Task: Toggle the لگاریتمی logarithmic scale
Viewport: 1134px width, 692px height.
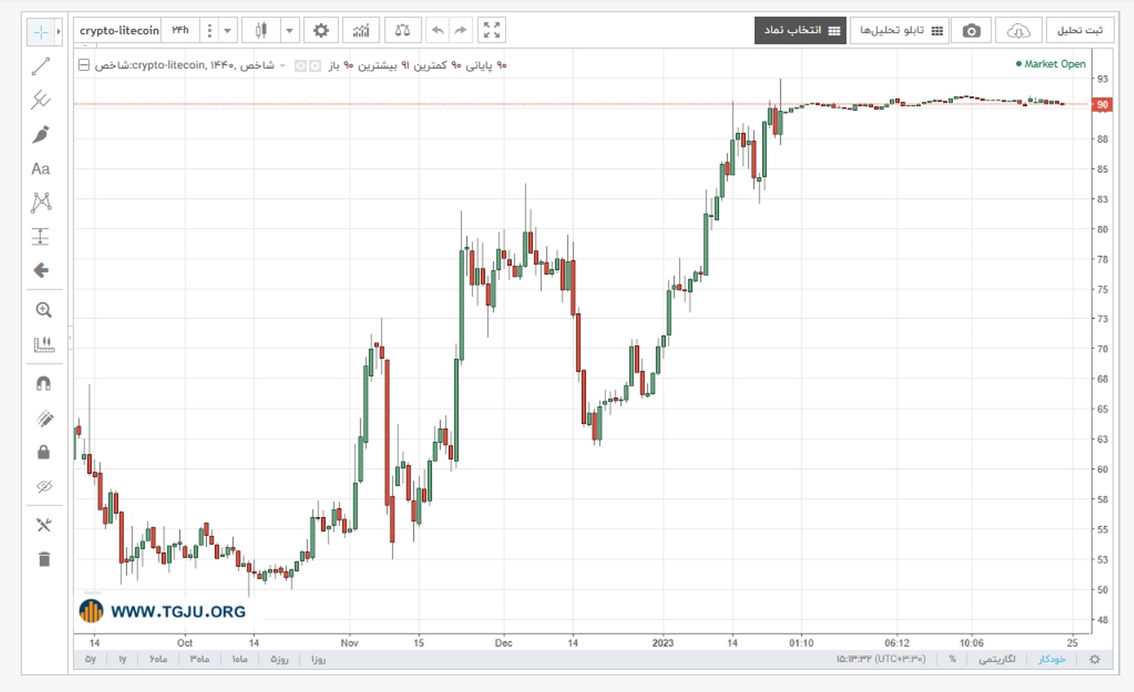Action: (997, 659)
